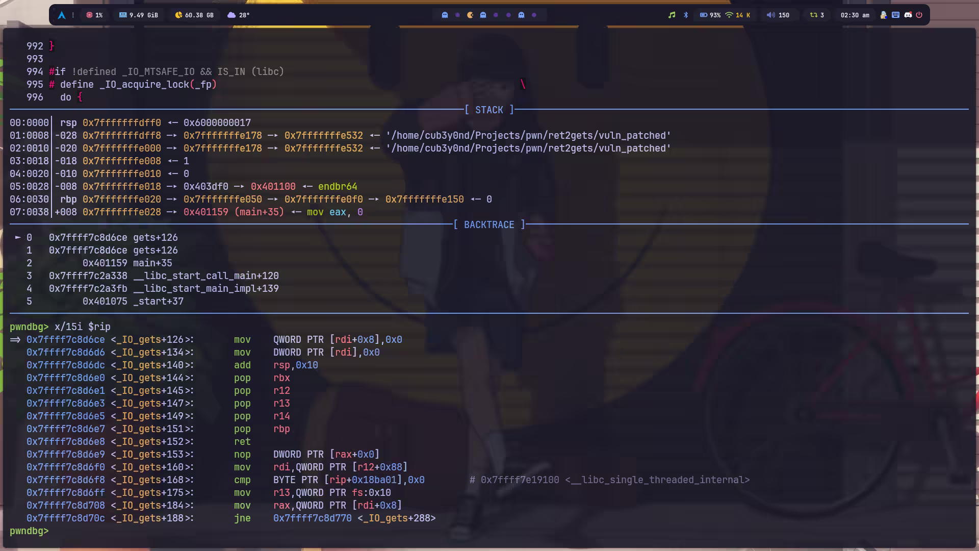Click the on-screen keyboard tray icon
This screenshot has height=551, width=979.
point(895,15)
